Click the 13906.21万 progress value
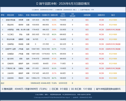The image size is (126, 101). tap(36, 78)
